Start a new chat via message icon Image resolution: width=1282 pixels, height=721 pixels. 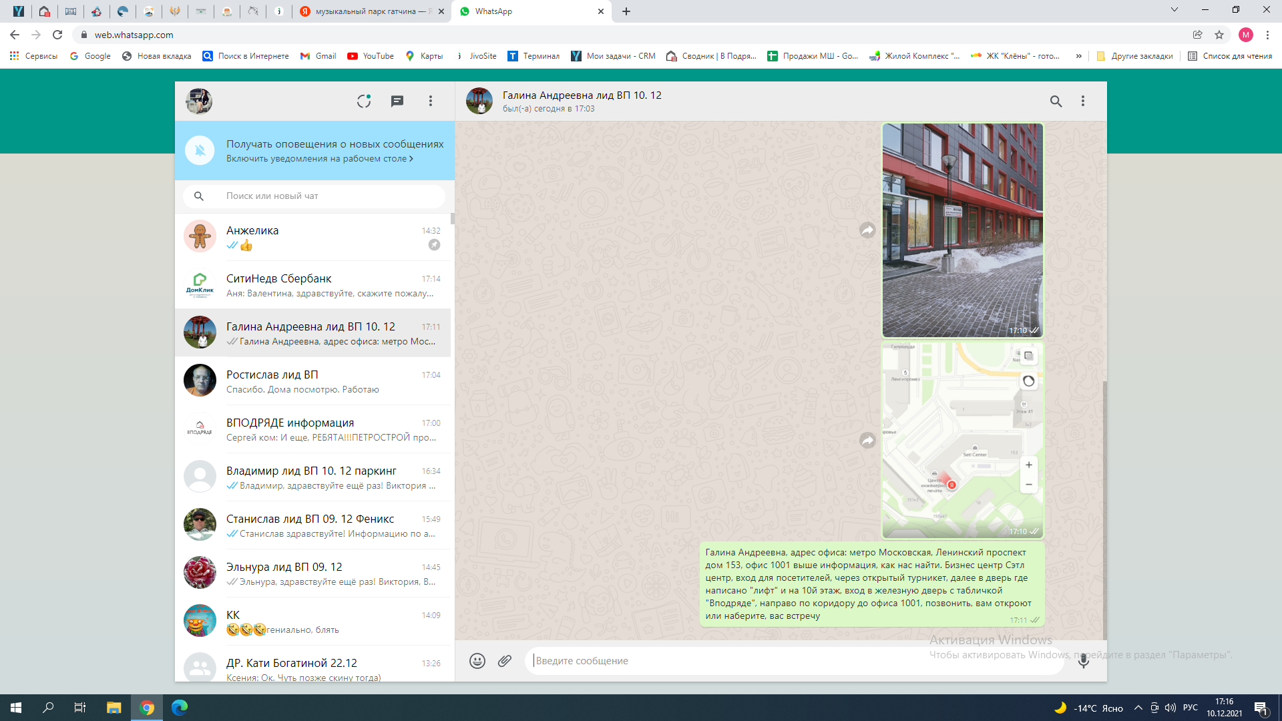(397, 101)
